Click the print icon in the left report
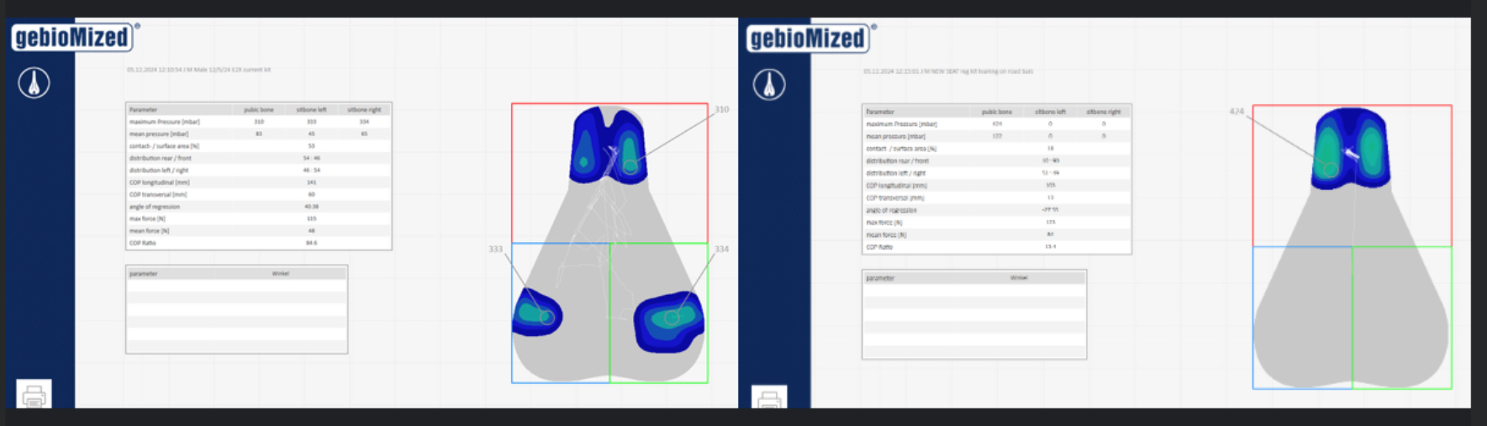The height and width of the screenshot is (426, 1487). 34,395
